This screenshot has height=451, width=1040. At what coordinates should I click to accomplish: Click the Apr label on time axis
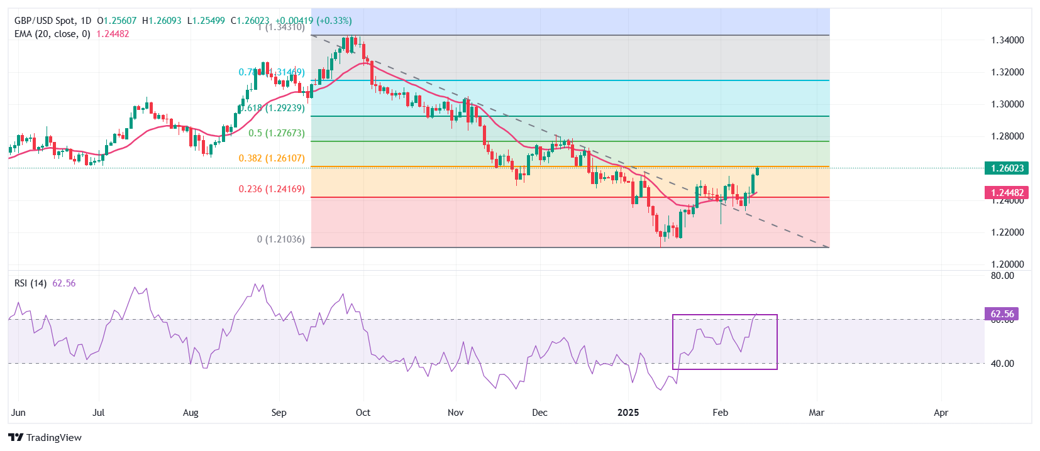pos(941,413)
